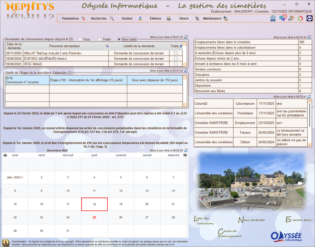Click the TeamViewer remote support icon

pos(310,18)
